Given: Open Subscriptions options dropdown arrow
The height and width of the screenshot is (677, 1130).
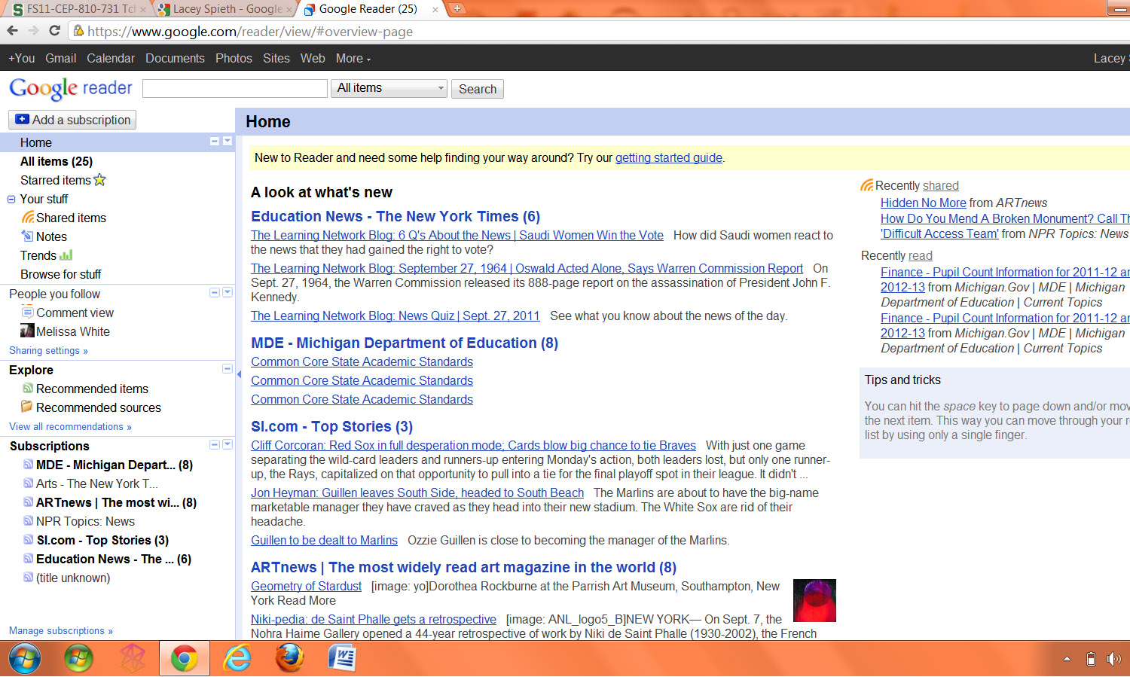Looking at the screenshot, I should (x=228, y=444).
